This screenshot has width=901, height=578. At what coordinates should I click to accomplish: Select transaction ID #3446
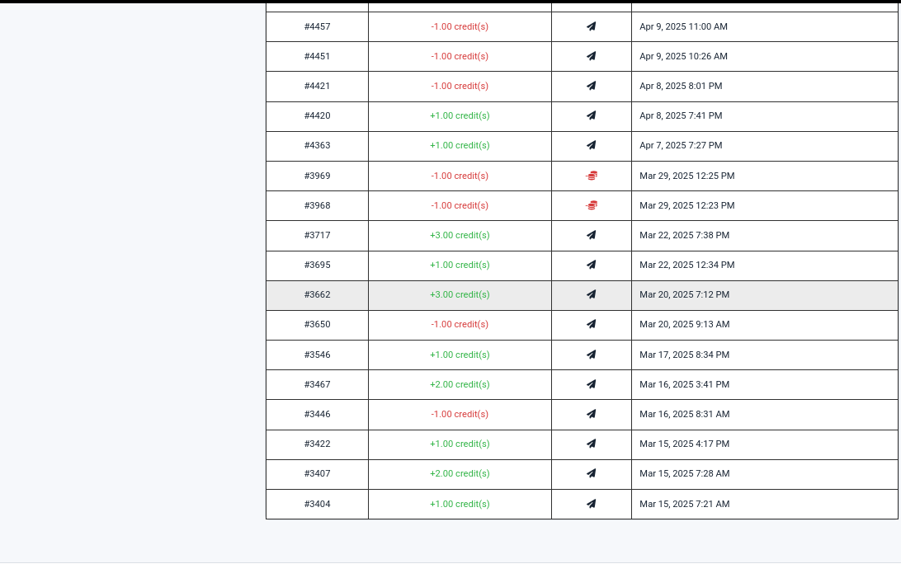coord(317,414)
